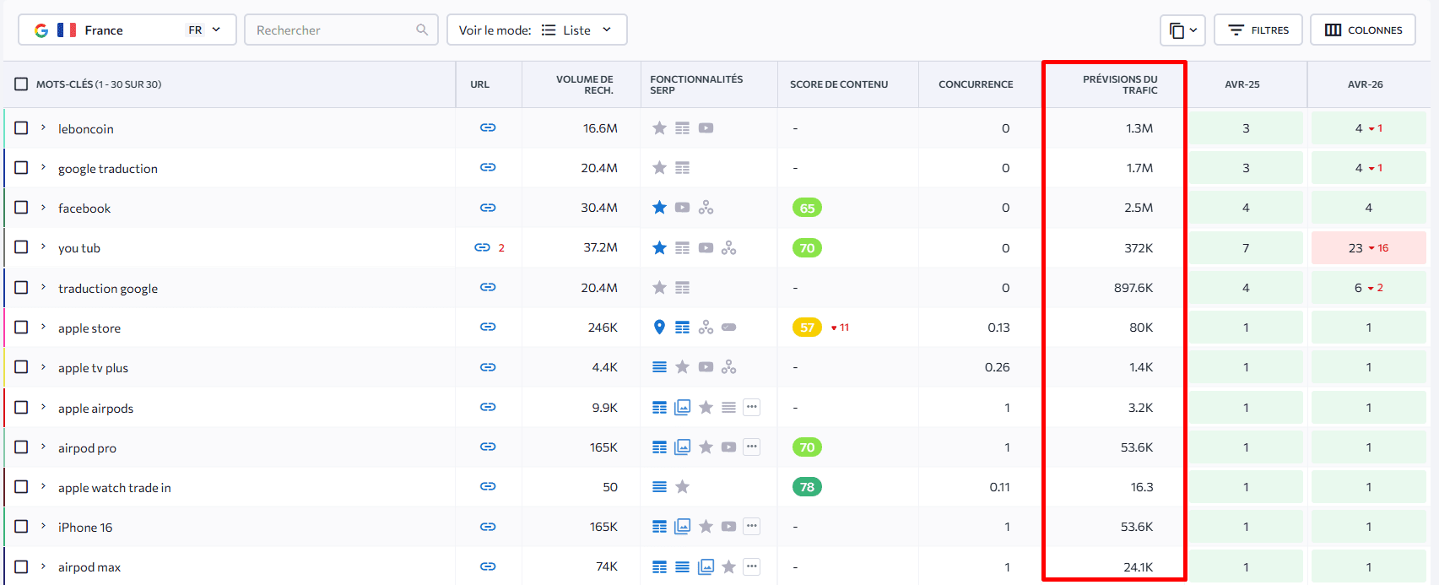Check the google traduction keyword checkbox
This screenshot has height=585, width=1439.
(x=21, y=167)
